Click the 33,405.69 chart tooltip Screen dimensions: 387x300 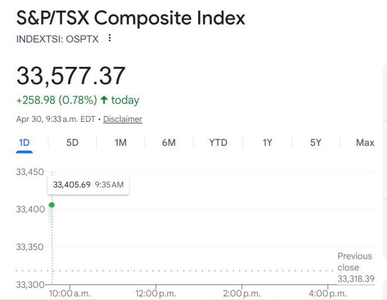click(89, 185)
